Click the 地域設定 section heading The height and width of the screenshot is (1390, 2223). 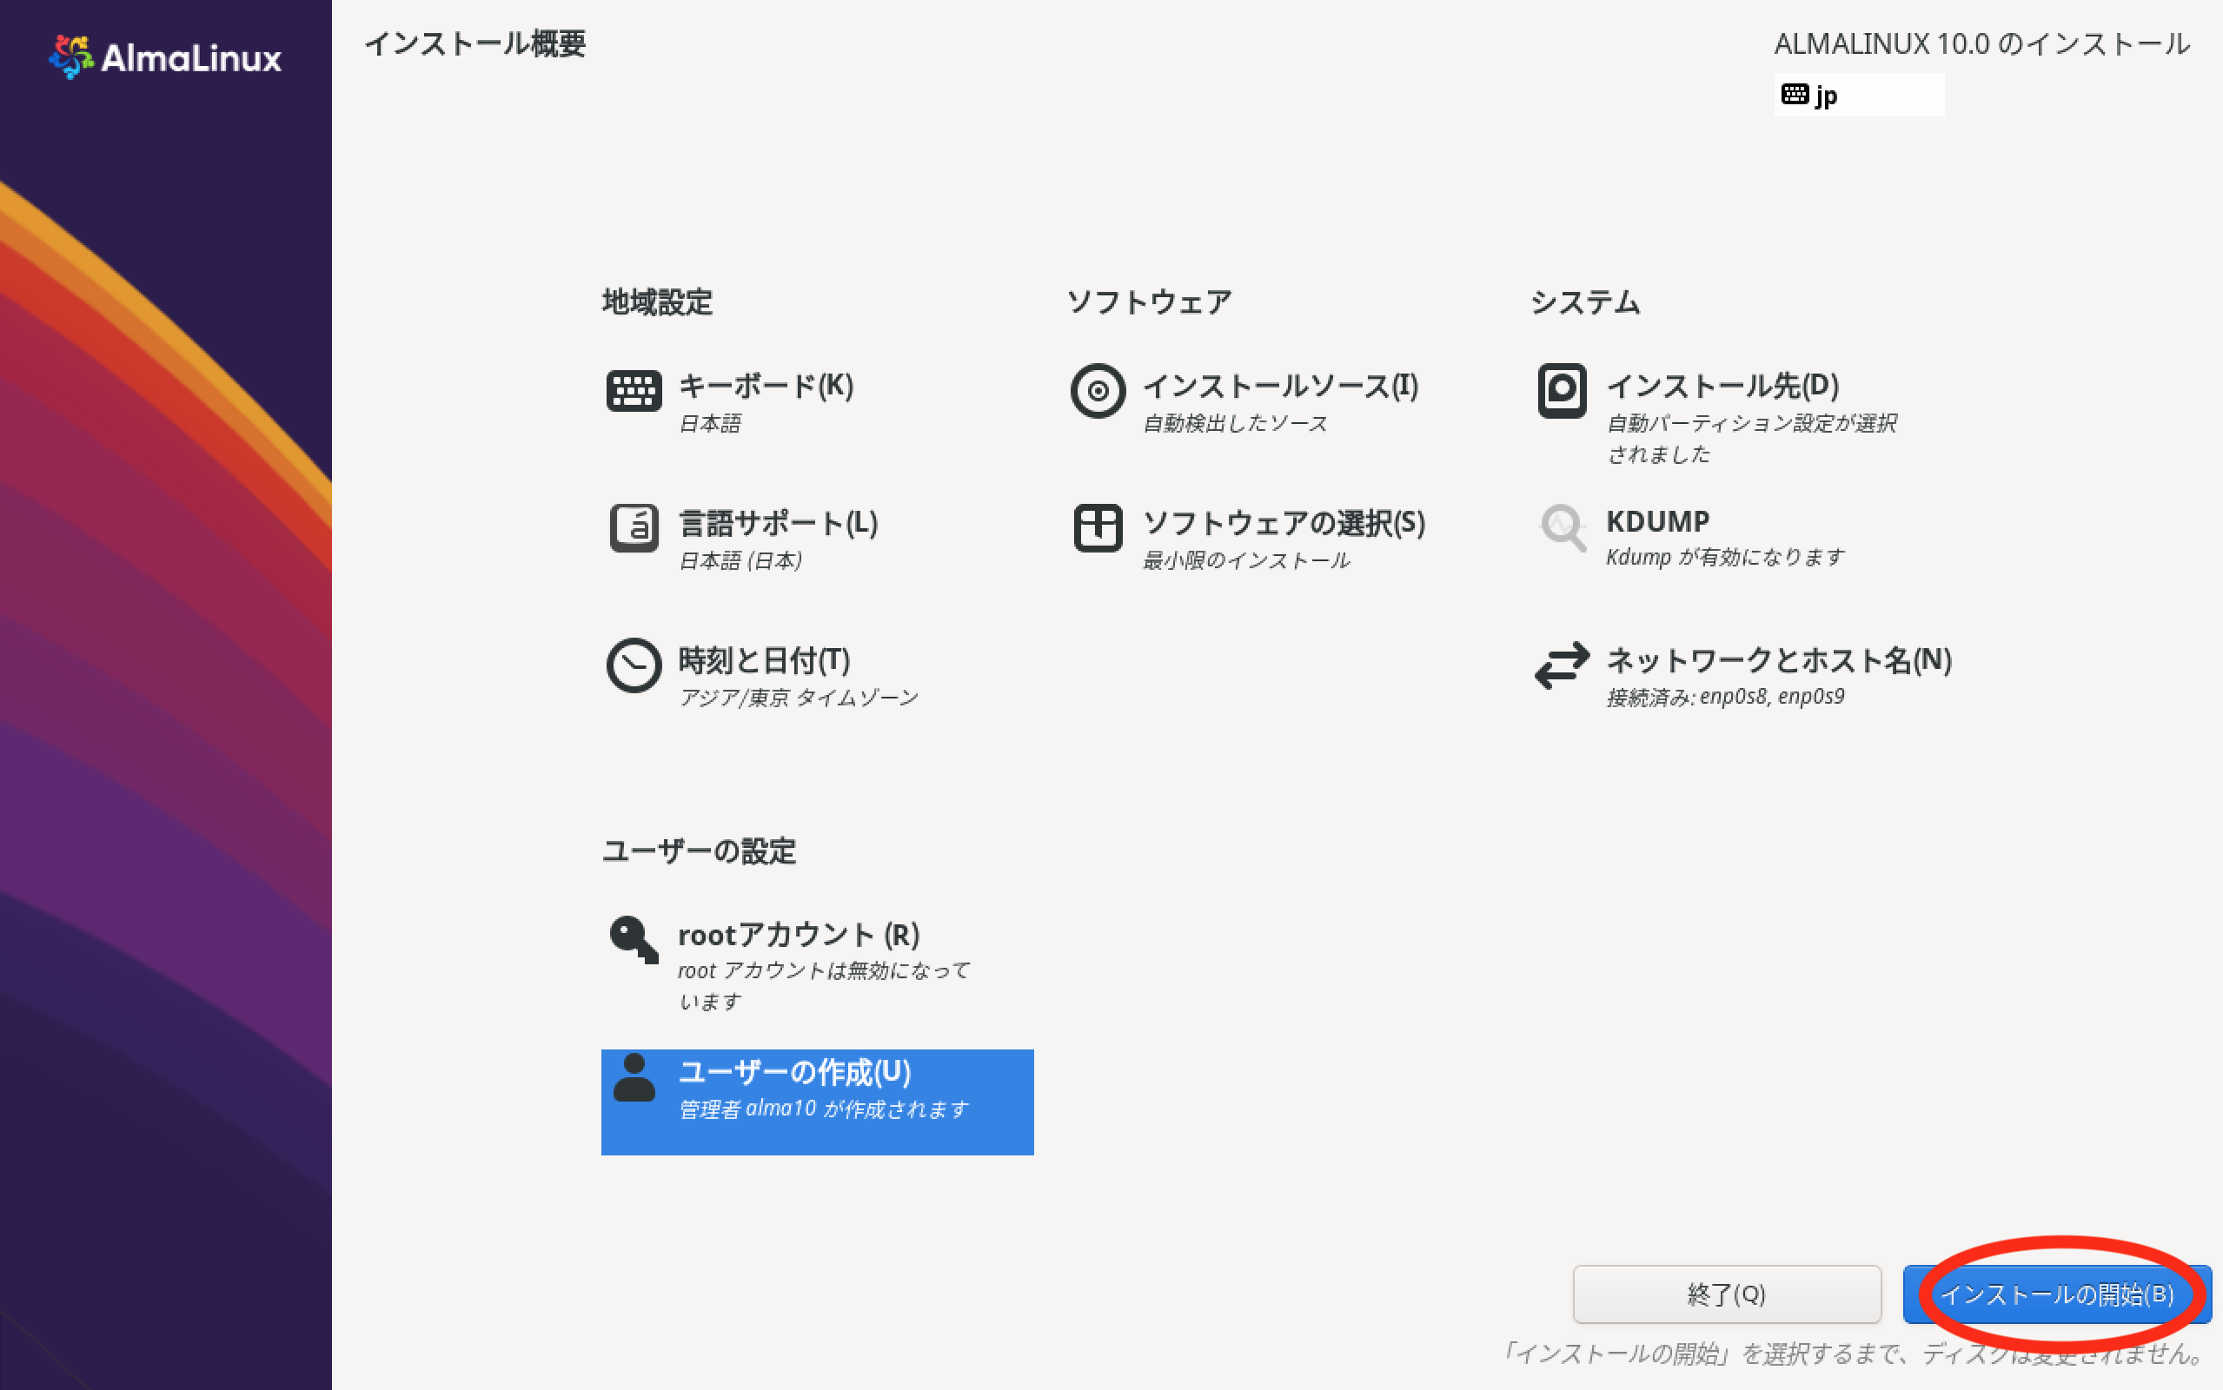click(x=656, y=301)
